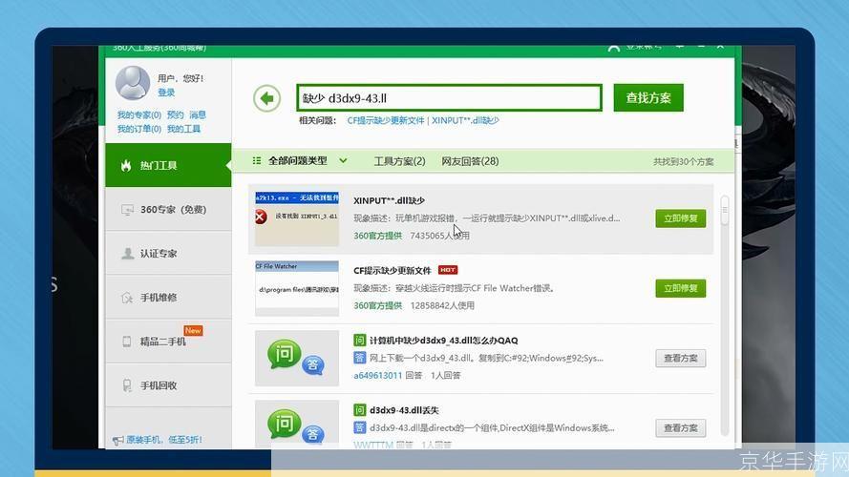Click the 查找方案 search button

[x=648, y=98]
